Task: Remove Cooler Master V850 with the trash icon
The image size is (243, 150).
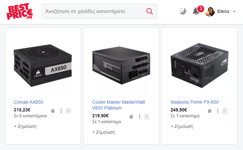Action: (147, 117)
